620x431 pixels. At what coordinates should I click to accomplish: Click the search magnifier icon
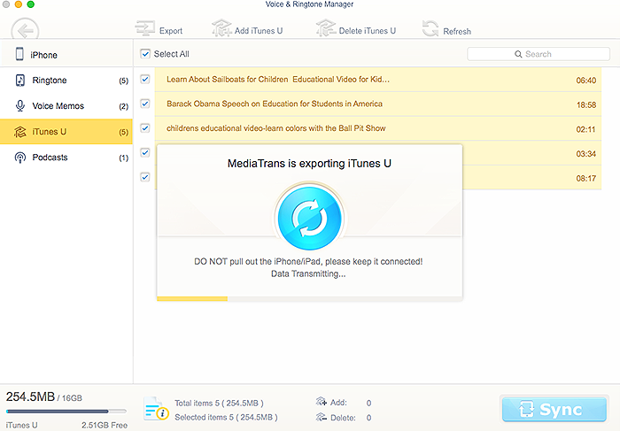518,54
